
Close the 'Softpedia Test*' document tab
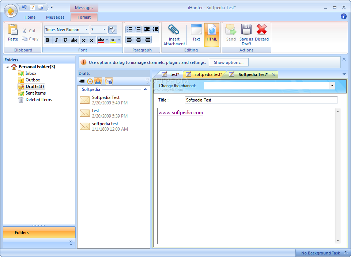(274, 74)
